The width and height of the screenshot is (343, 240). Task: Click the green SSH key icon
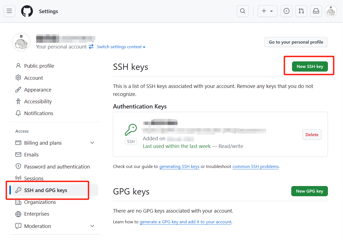pyautogui.click(x=131, y=130)
